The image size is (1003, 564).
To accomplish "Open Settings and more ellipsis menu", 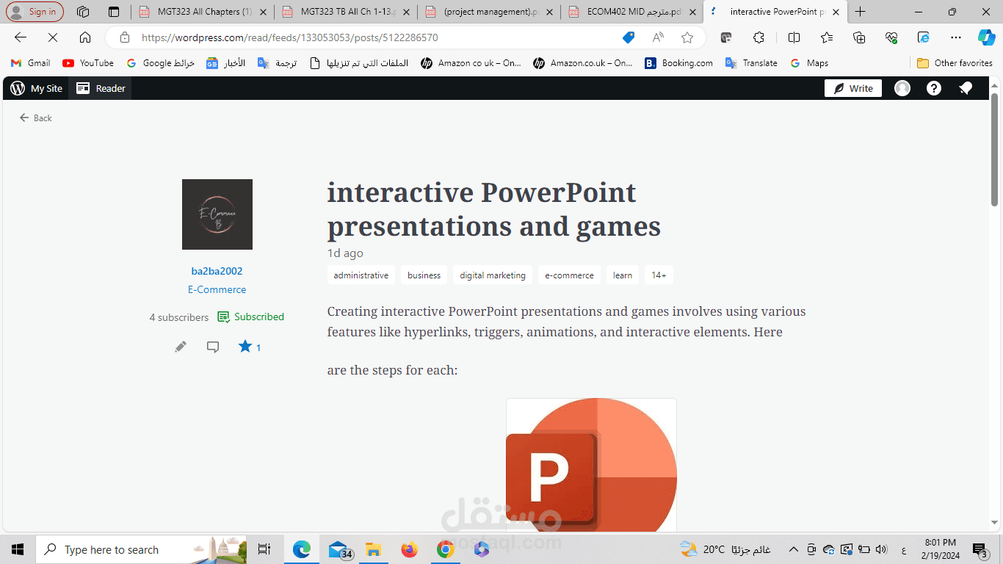I will (956, 37).
